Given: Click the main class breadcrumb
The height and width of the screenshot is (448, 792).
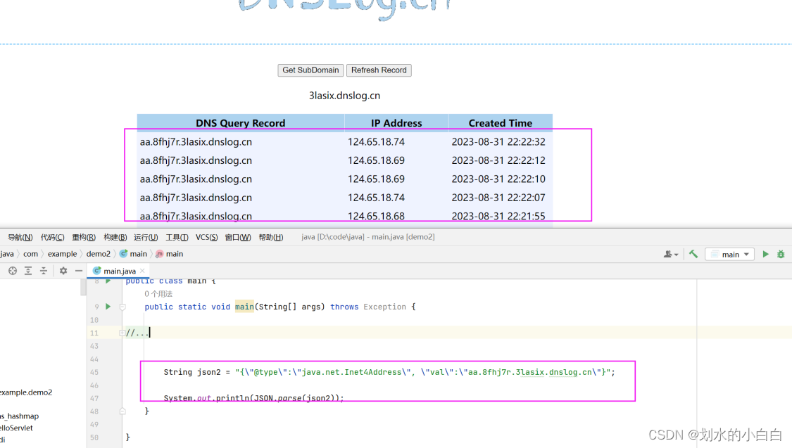Looking at the screenshot, I should pos(134,254).
